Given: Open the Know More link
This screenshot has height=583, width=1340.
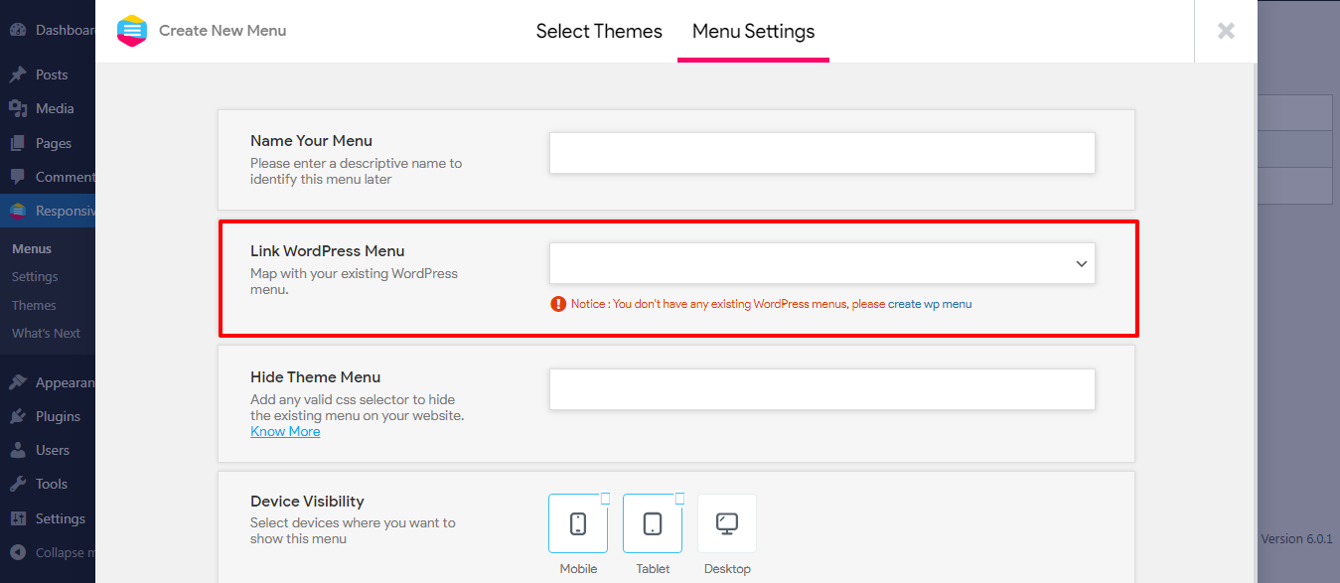Looking at the screenshot, I should 285,432.
